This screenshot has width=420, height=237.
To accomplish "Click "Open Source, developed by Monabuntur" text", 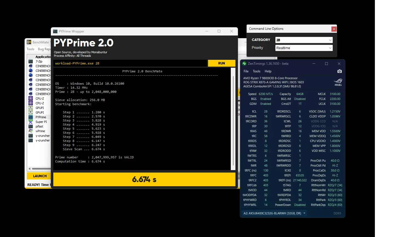I will [x=81, y=52].
